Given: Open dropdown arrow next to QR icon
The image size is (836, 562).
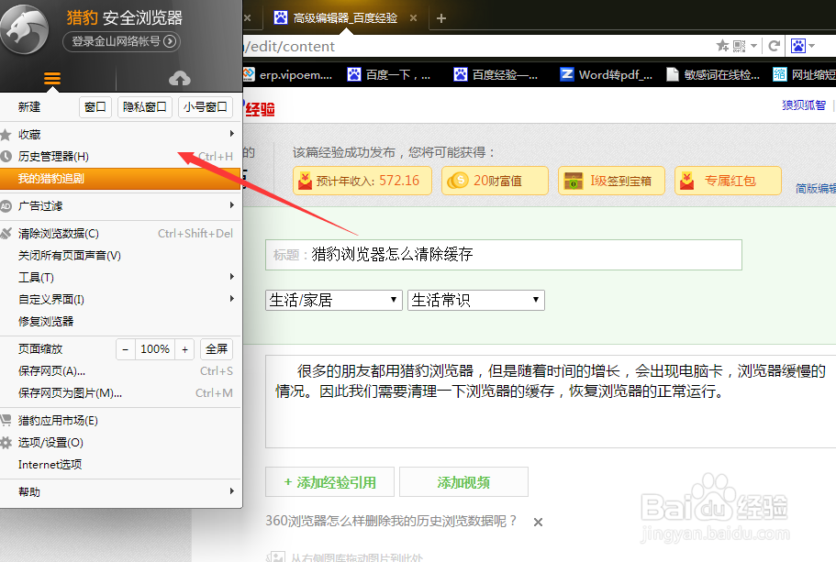Looking at the screenshot, I should [x=754, y=47].
